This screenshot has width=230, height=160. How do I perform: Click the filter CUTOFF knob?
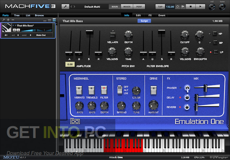click(185, 35)
